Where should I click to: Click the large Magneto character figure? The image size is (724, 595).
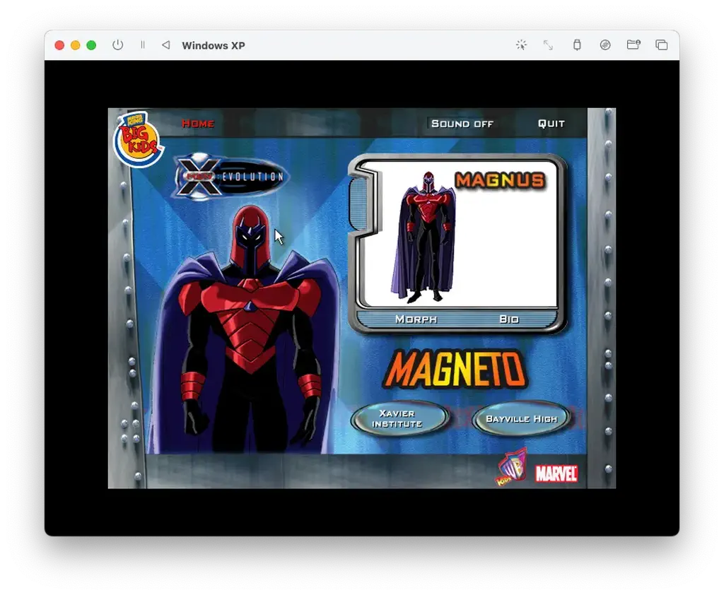pos(245,329)
